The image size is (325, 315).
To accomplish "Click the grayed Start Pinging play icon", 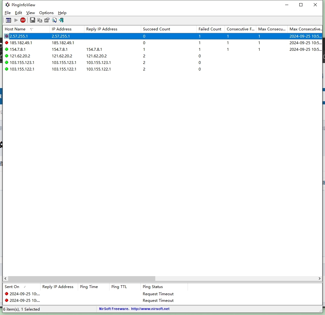I will pos(16,20).
